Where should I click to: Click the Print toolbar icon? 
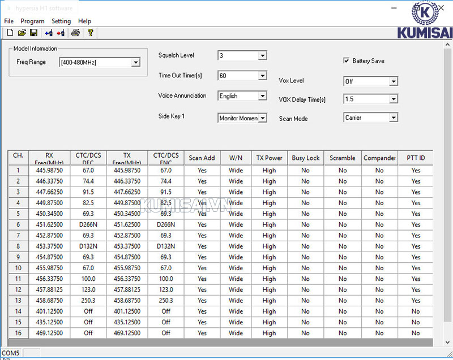(75, 33)
